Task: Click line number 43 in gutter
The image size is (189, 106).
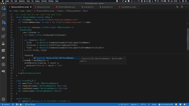Action: 11,55
